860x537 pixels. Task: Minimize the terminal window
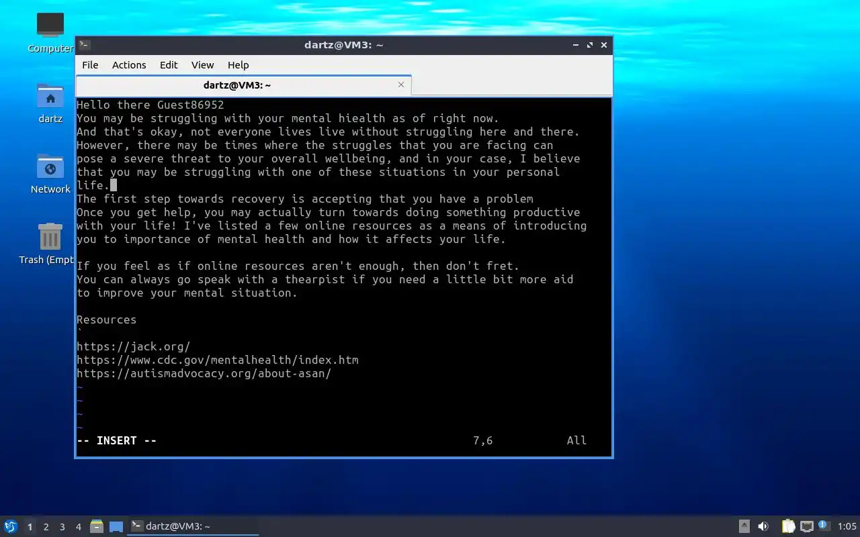coord(576,45)
